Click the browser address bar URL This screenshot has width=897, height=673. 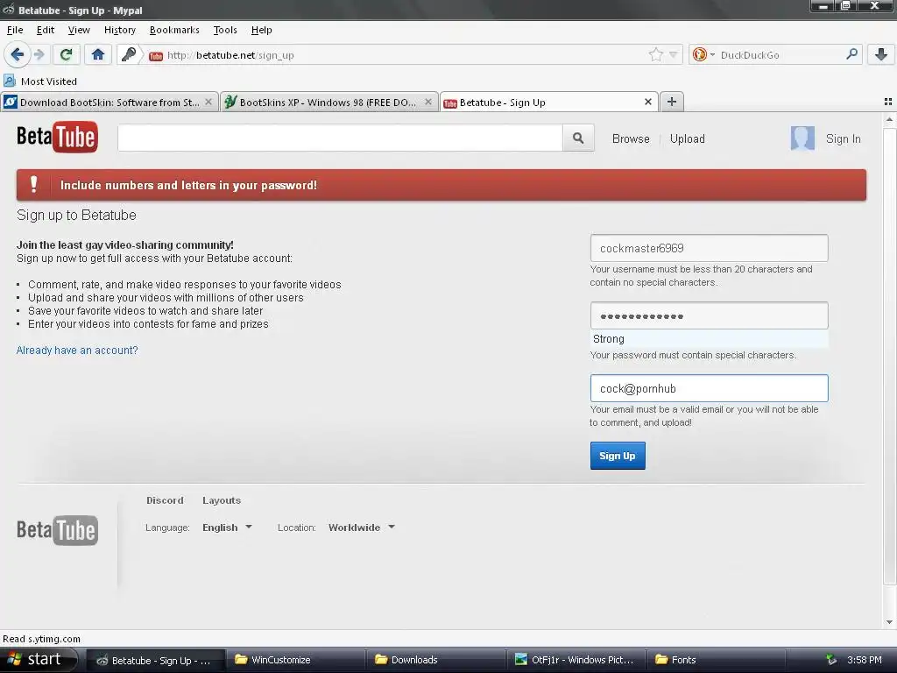pos(230,55)
